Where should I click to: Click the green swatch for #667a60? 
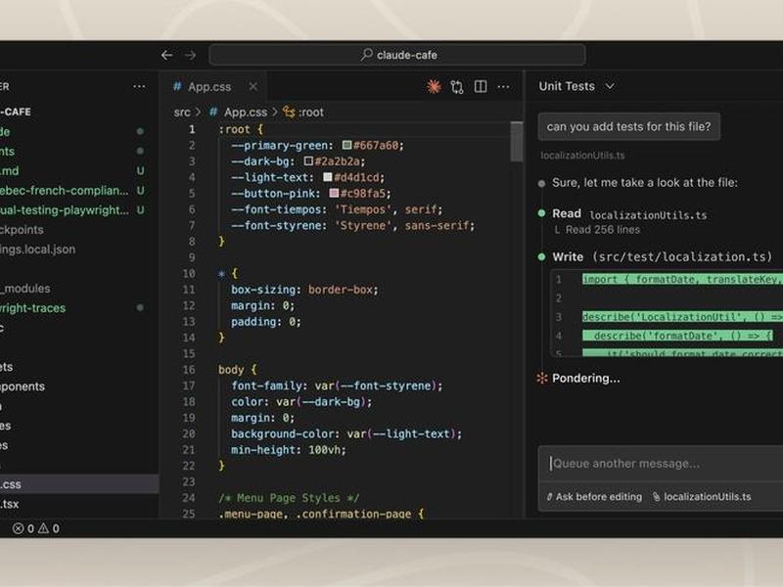point(347,145)
